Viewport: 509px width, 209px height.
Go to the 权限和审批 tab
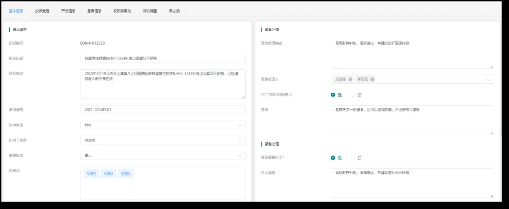click(122, 11)
